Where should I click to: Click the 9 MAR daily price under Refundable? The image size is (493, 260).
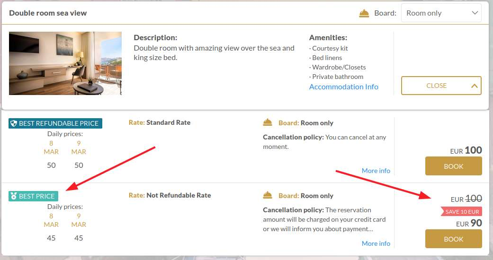click(79, 165)
